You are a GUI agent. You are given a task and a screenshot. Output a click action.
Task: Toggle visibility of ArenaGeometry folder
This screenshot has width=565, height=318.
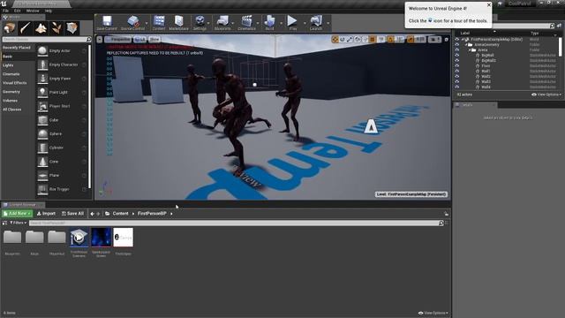point(457,45)
